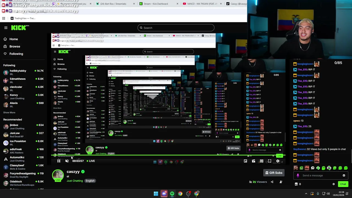Open Windows Start menu
The width and height of the screenshot is (352, 198).
(x=156, y=194)
